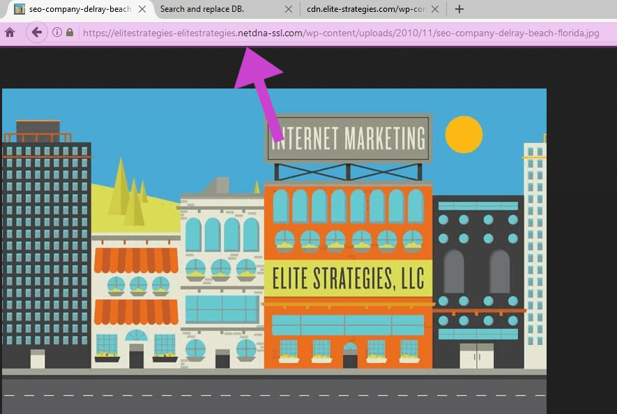
Task: Select the seo-company-delray-beach tab
Action: [x=80, y=9]
